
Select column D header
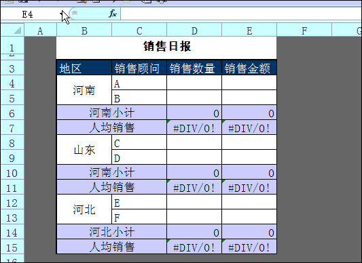pos(194,31)
